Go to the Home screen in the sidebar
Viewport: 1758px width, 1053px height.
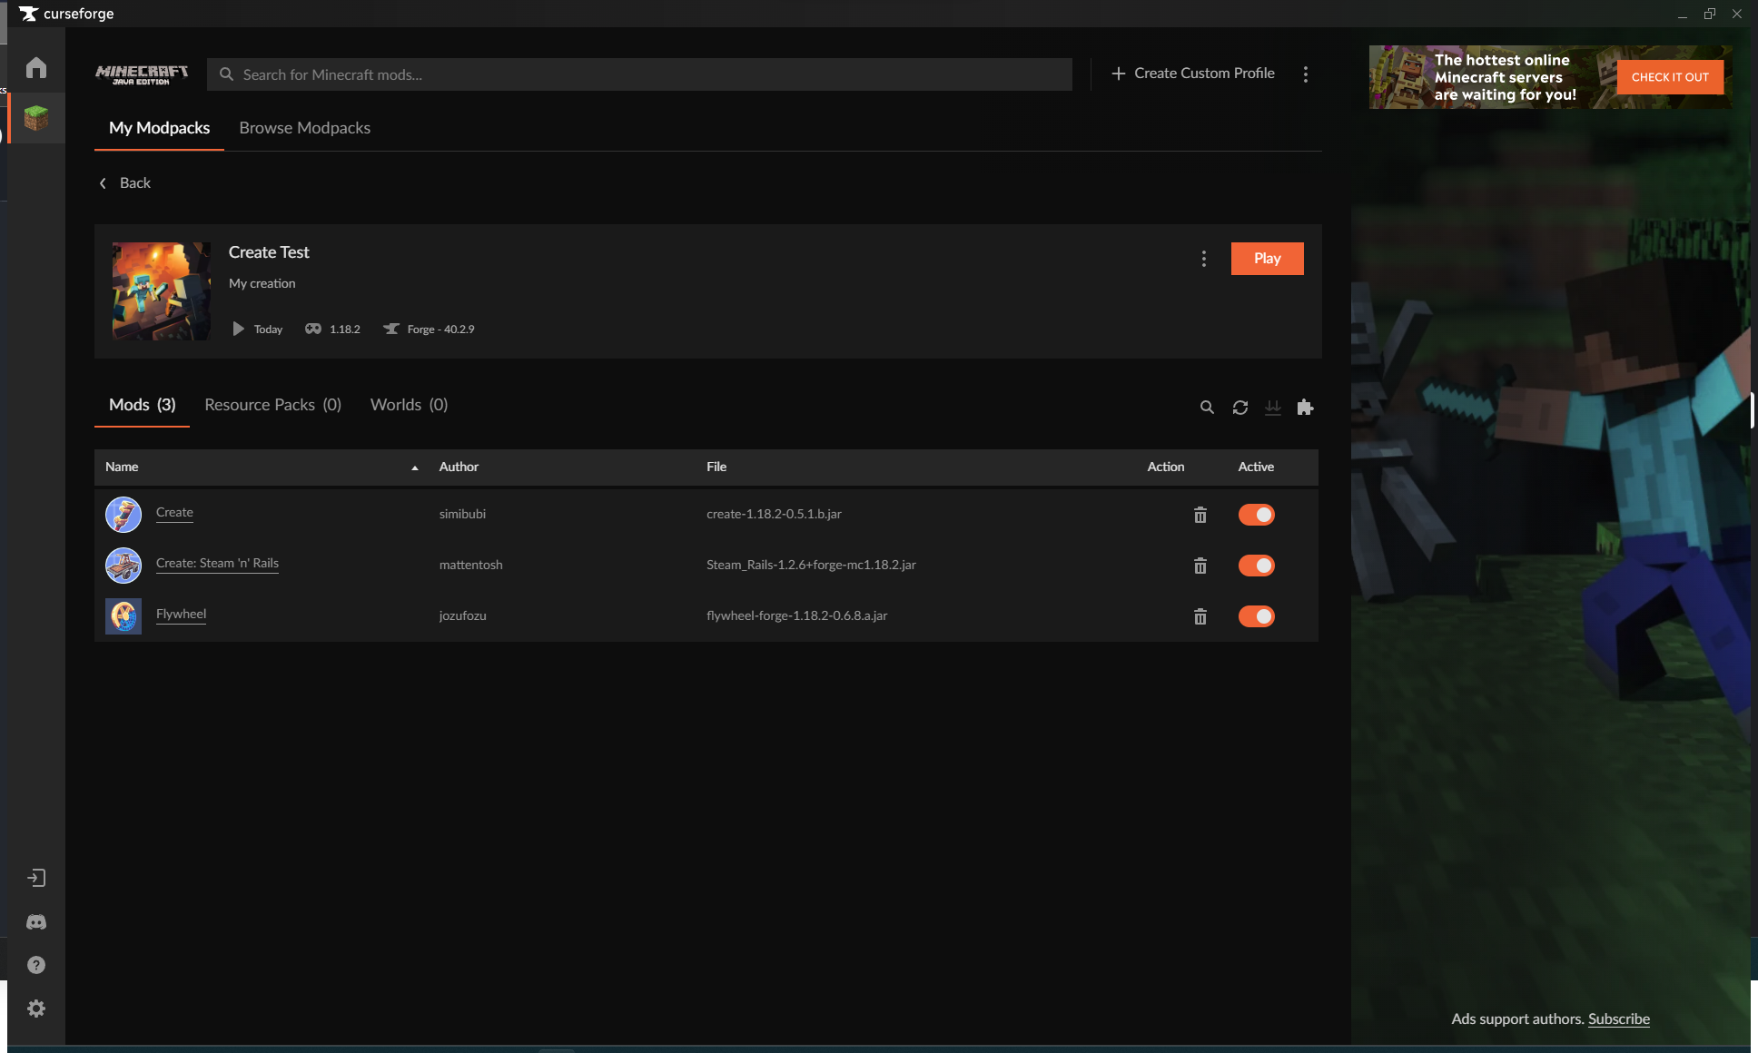[35, 66]
